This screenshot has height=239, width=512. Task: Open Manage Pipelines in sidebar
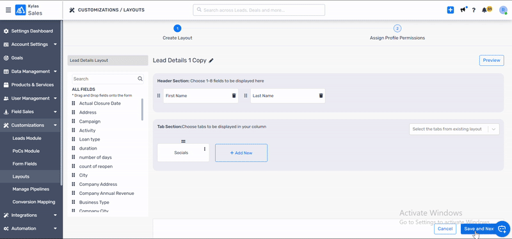[30, 189]
